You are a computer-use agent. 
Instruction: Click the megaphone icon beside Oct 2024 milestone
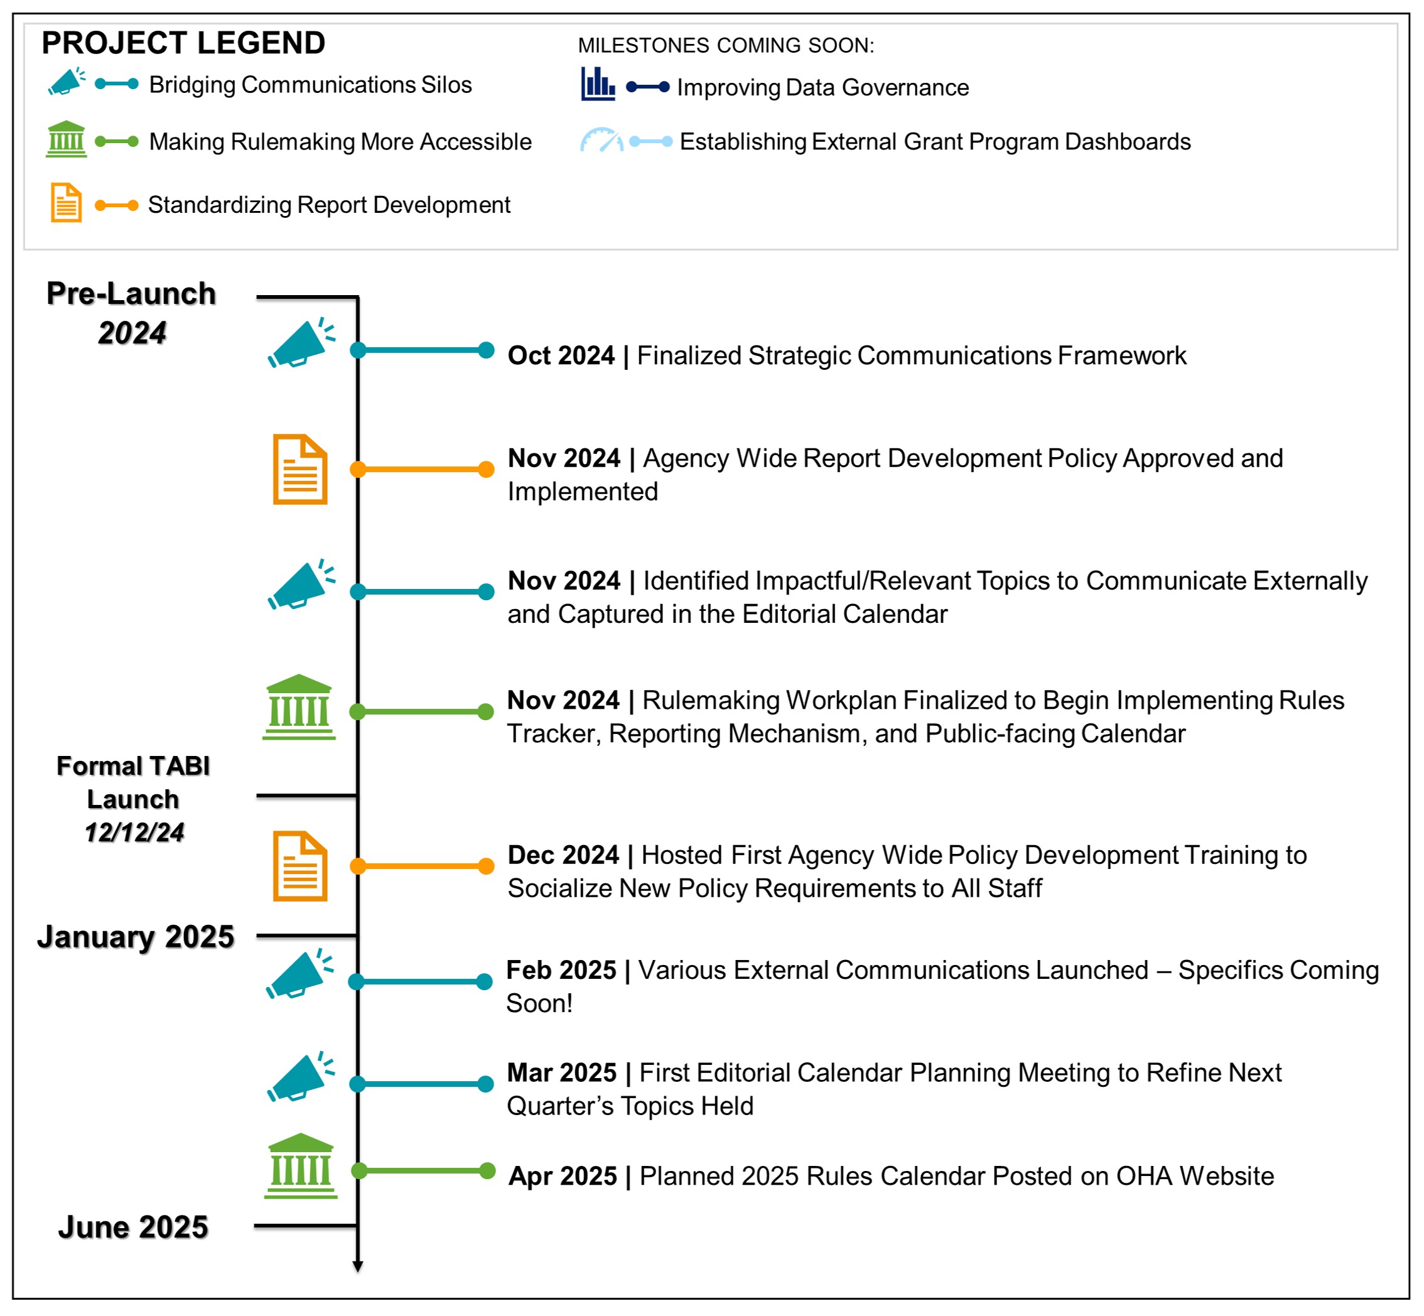pos(301,343)
